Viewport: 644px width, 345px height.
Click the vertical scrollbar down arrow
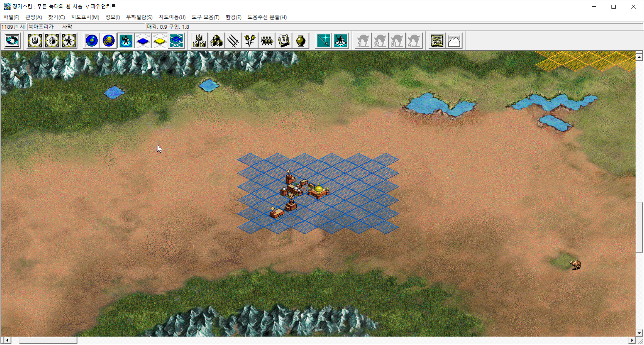(x=639, y=333)
